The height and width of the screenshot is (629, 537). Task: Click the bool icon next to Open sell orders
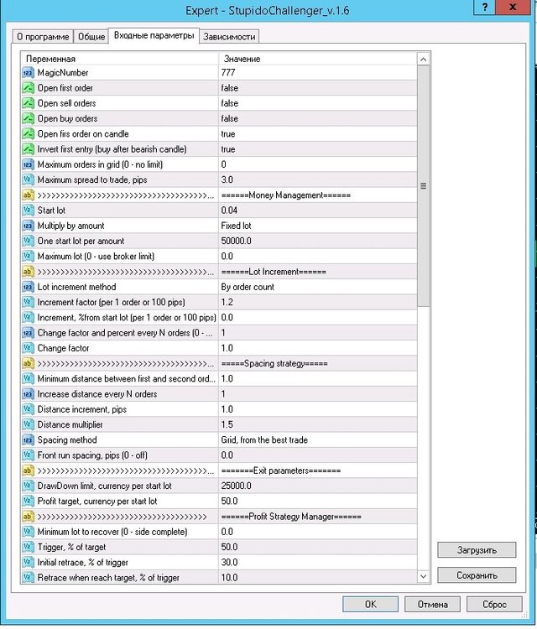(28, 103)
